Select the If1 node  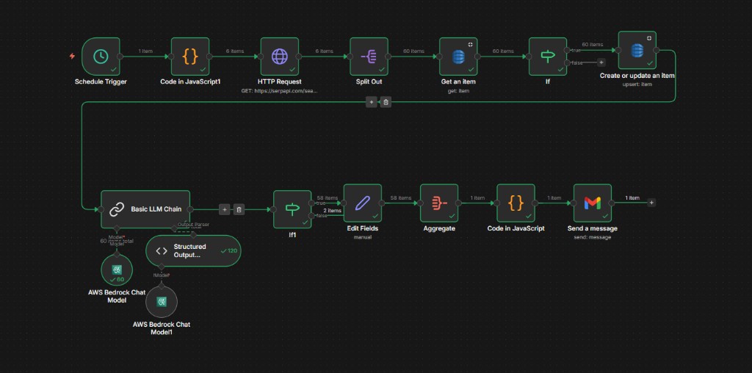pos(292,209)
